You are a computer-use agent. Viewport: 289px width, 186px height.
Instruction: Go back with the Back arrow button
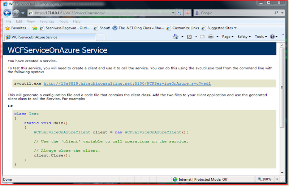(7, 13)
